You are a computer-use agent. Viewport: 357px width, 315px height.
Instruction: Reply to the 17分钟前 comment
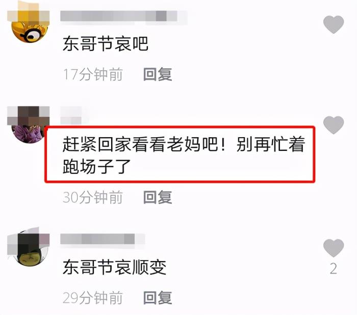158,74
